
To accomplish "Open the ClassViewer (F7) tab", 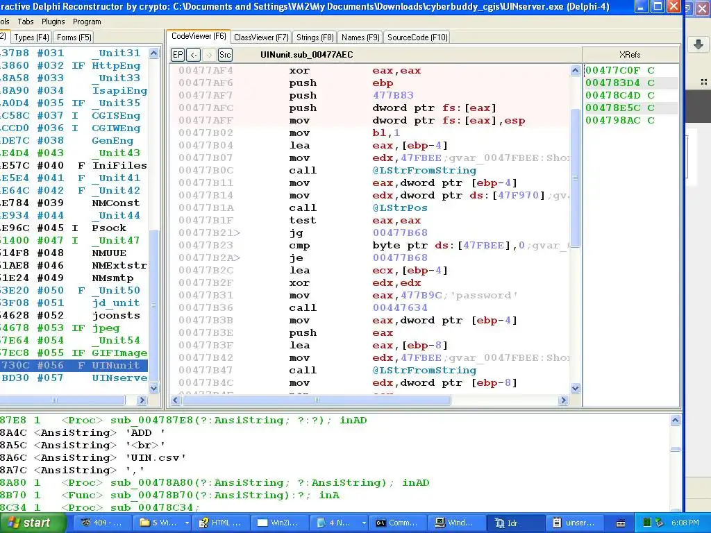I will coord(261,37).
